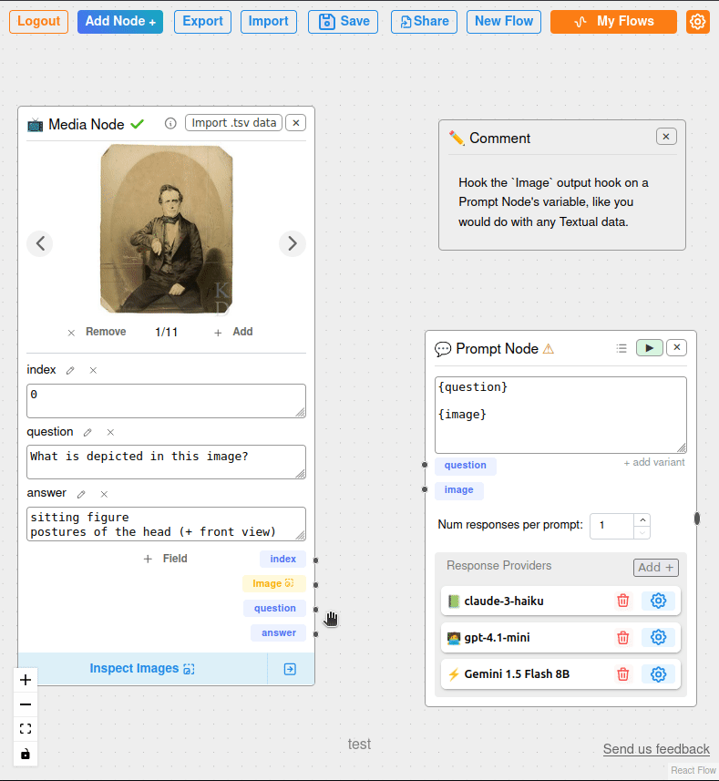Delete the claude-3-haiku provider
719x781 pixels.
pos(623,601)
